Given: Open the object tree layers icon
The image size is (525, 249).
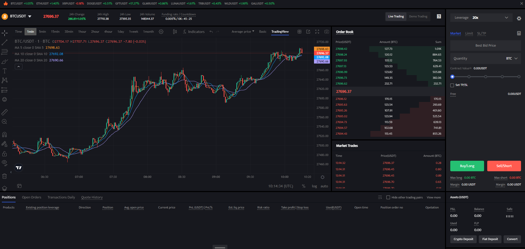Looking at the screenshot, I should 4,188.
